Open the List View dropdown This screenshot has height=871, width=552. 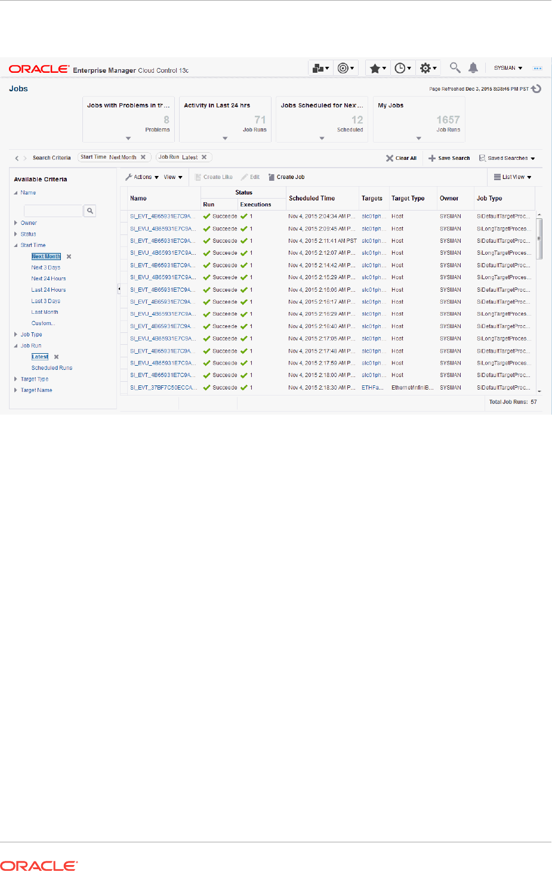513,177
